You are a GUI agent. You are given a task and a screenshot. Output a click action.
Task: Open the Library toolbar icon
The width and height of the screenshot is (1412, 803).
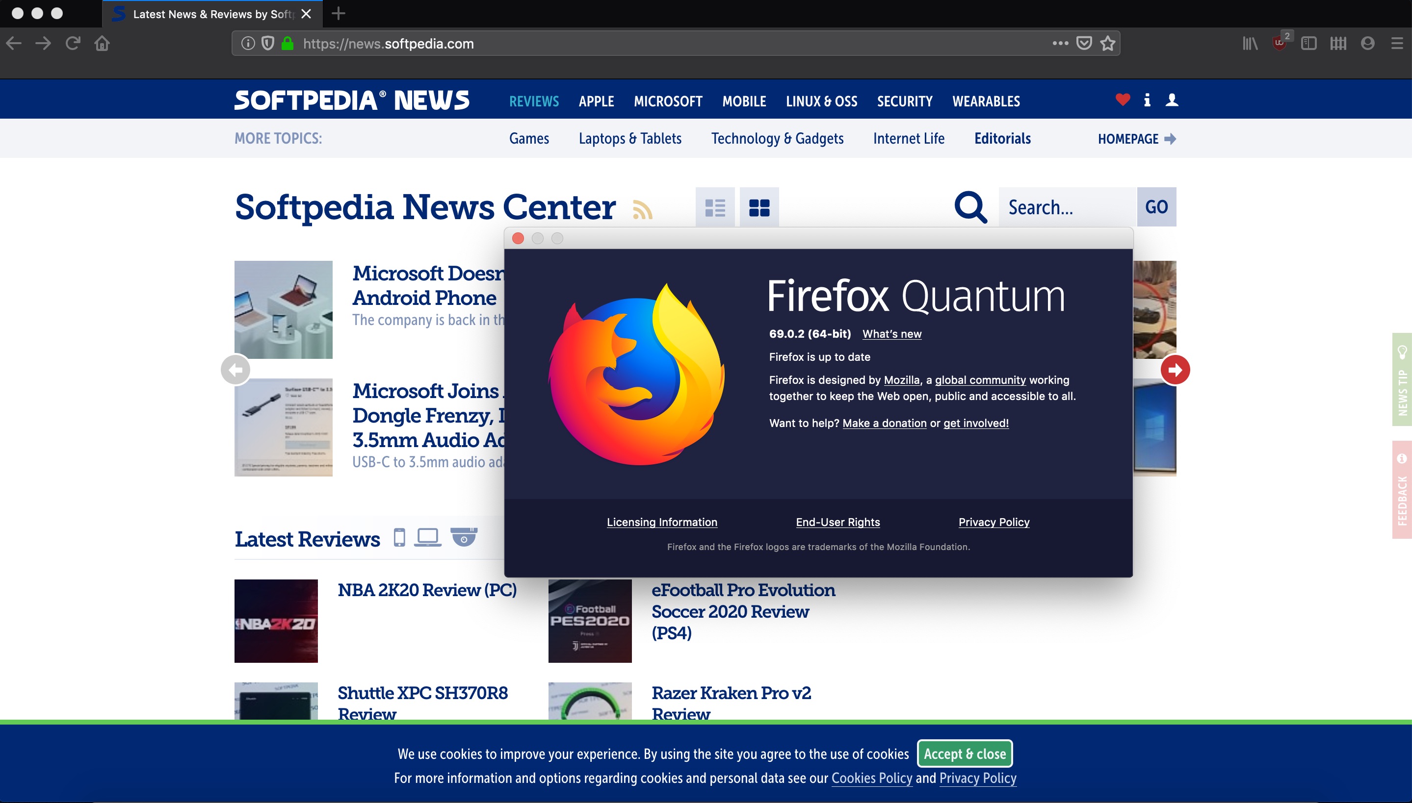tap(1250, 43)
